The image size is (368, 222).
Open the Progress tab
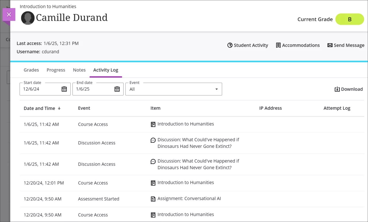coord(56,70)
